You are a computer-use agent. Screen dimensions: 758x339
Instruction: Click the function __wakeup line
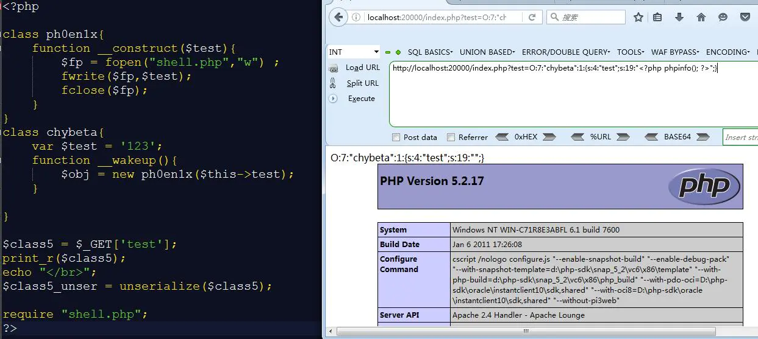tap(105, 160)
